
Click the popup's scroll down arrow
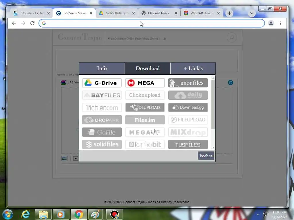click(213, 147)
